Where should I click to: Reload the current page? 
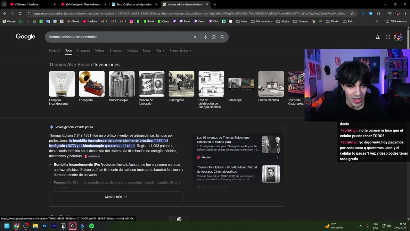coord(20,13)
